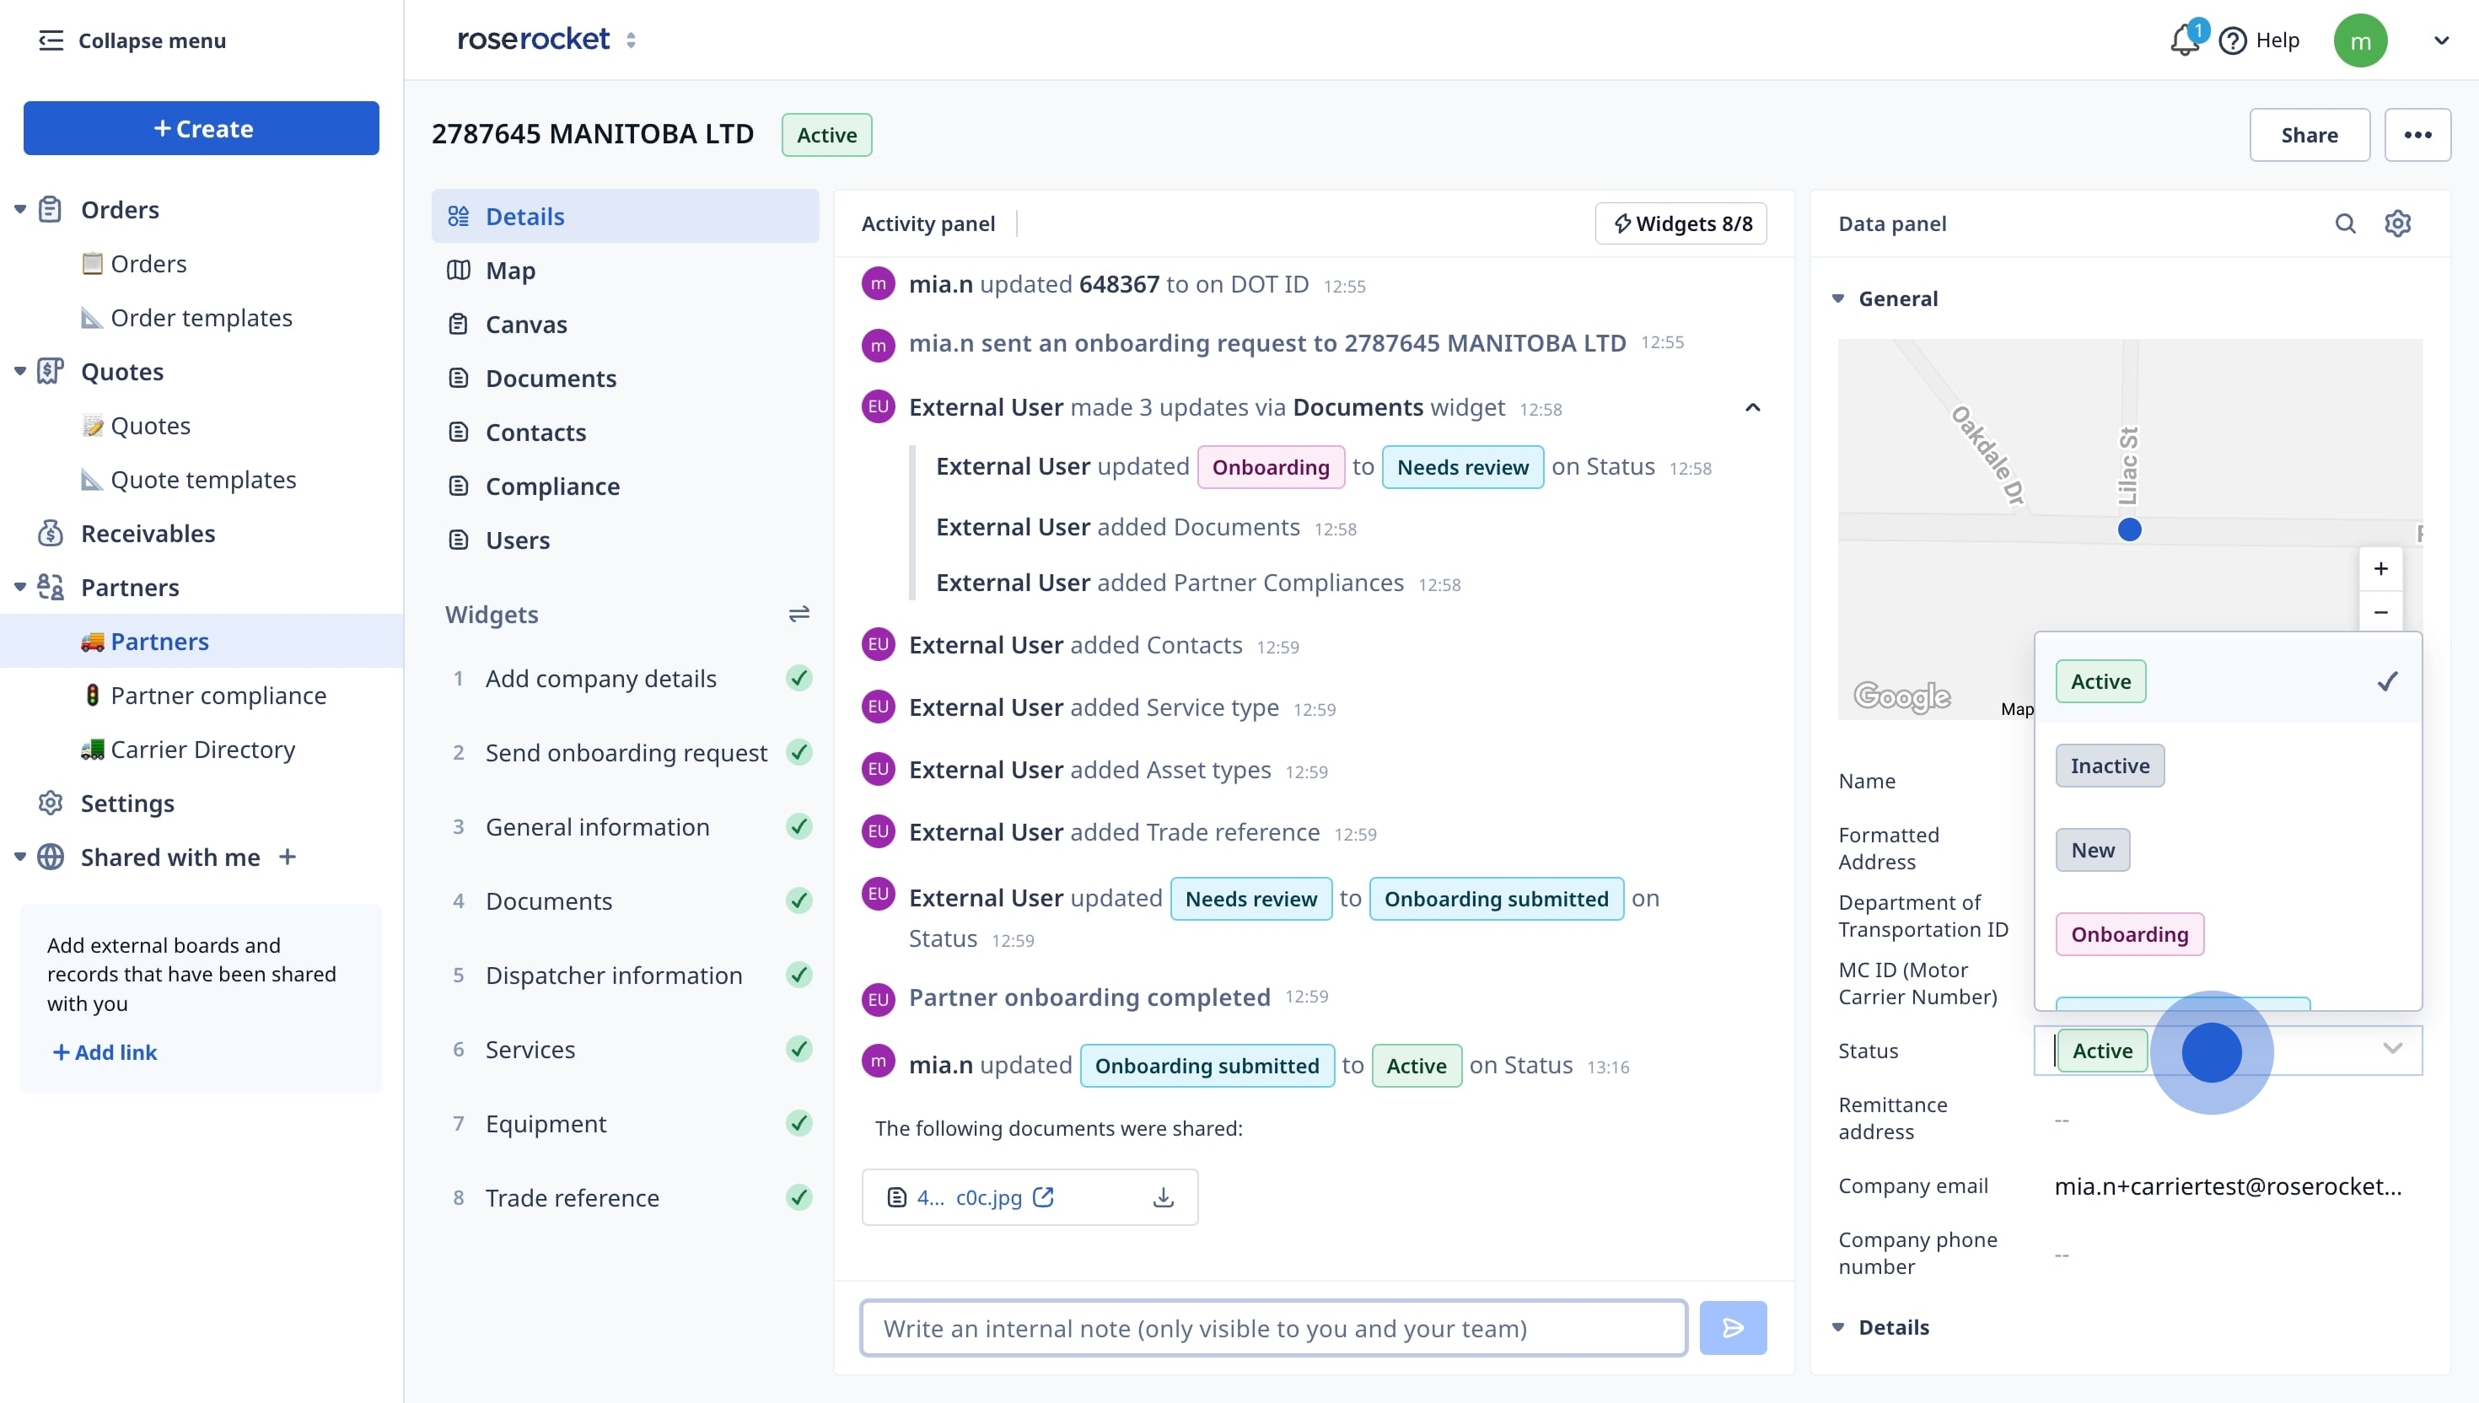Open Receivables in the sidebar
Viewport: 2479px width, 1403px height.
click(148, 533)
